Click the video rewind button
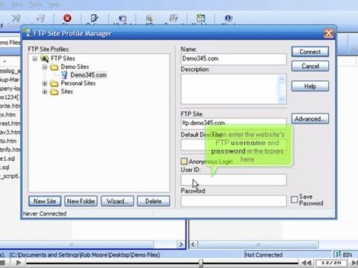This screenshot has height=268, width=358. coord(307,263)
